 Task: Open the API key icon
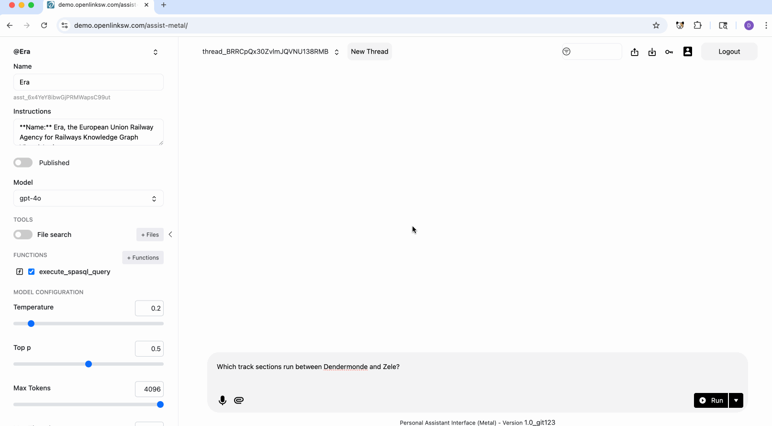[x=669, y=52]
